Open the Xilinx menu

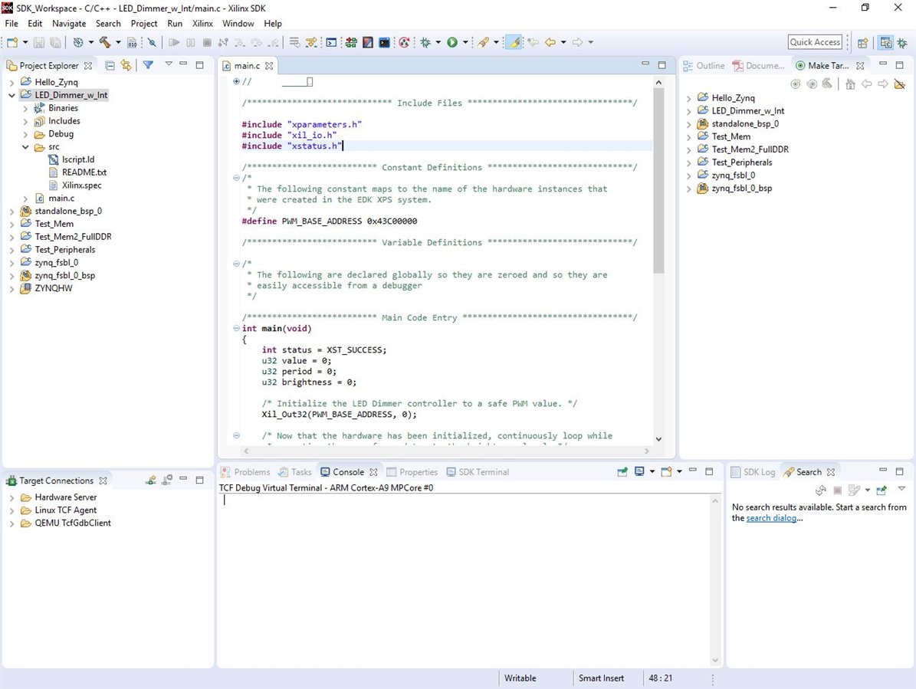tap(202, 24)
